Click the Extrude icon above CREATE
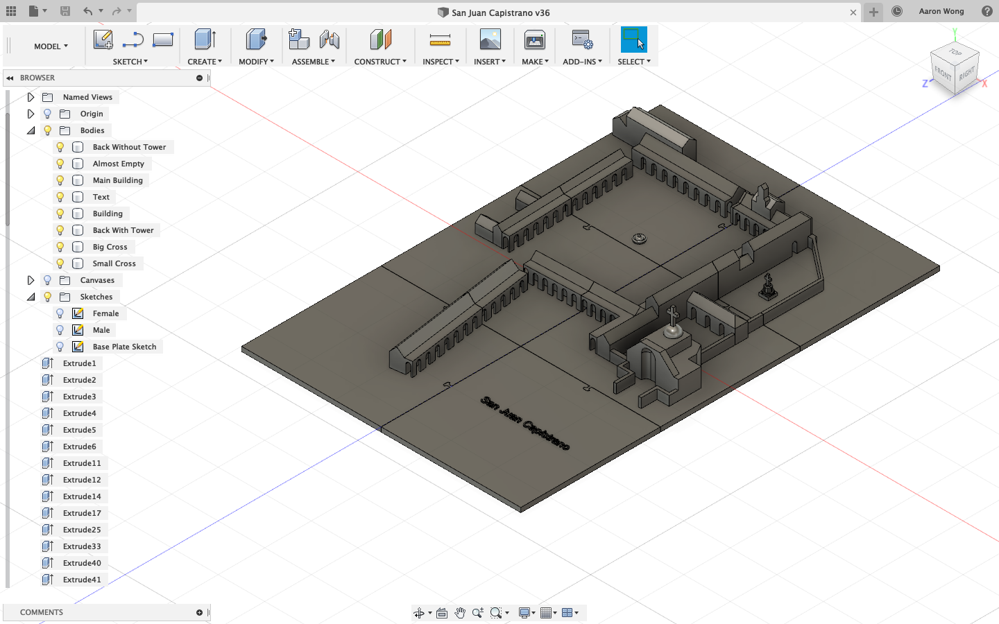The width and height of the screenshot is (999, 624). click(x=205, y=40)
